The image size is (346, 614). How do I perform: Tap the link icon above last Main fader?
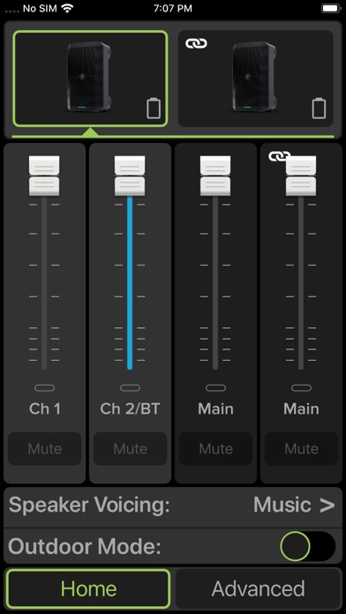[279, 156]
